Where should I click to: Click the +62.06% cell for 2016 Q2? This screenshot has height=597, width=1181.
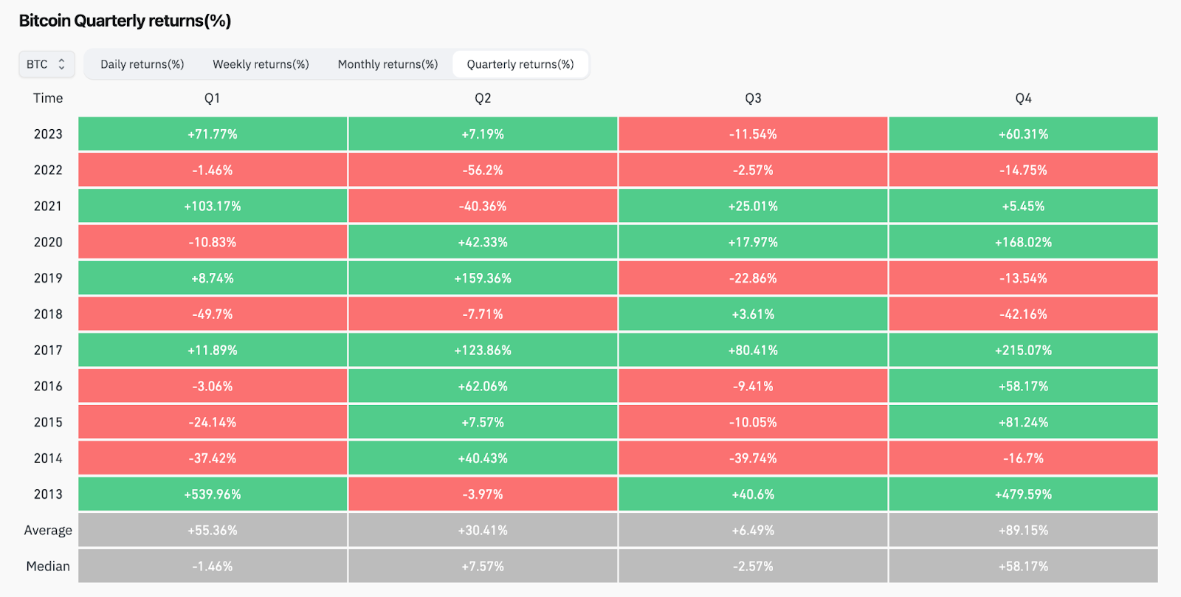click(483, 387)
